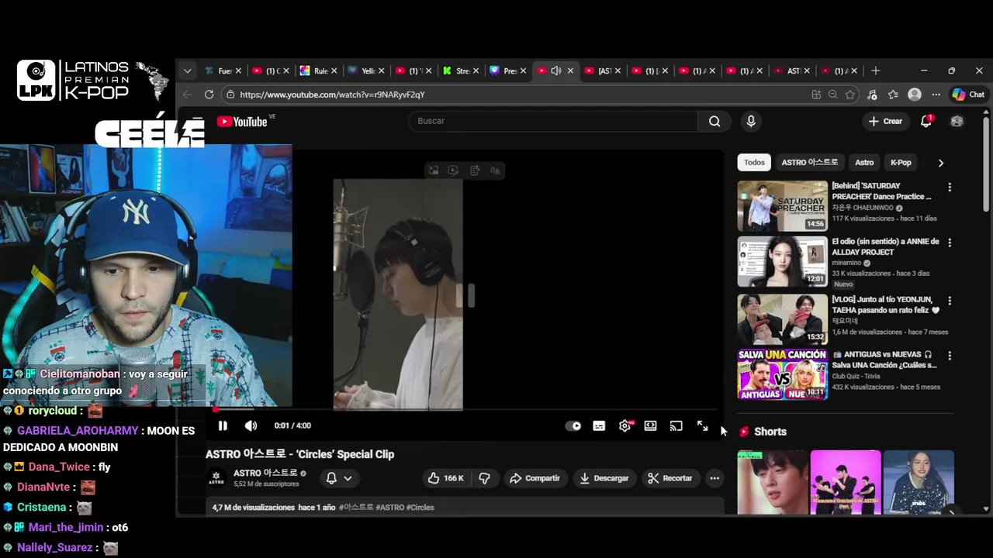Click the Crear create button
The width and height of the screenshot is (993, 558).
pyautogui.click(x=885, y=121)
